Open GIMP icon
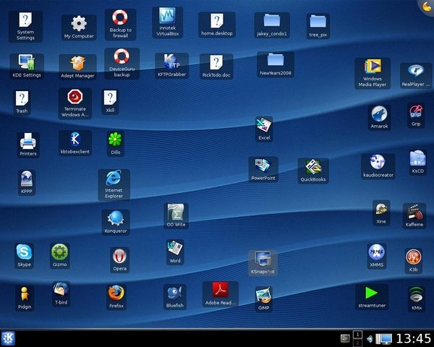This screenshot has width=434, height=347. click(263, 299)
